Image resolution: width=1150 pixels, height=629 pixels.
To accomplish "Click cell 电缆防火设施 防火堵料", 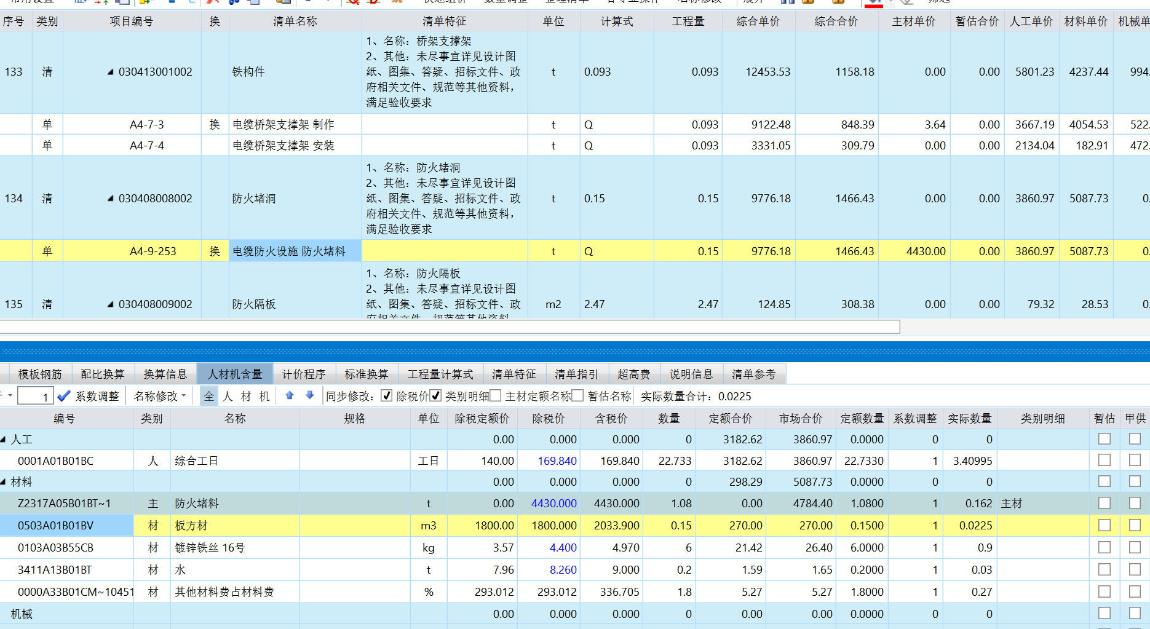I will (295, 251).
